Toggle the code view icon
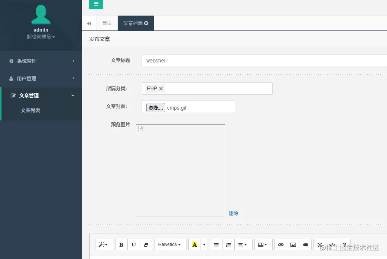387x259 pixels. [x=332, y=245]
